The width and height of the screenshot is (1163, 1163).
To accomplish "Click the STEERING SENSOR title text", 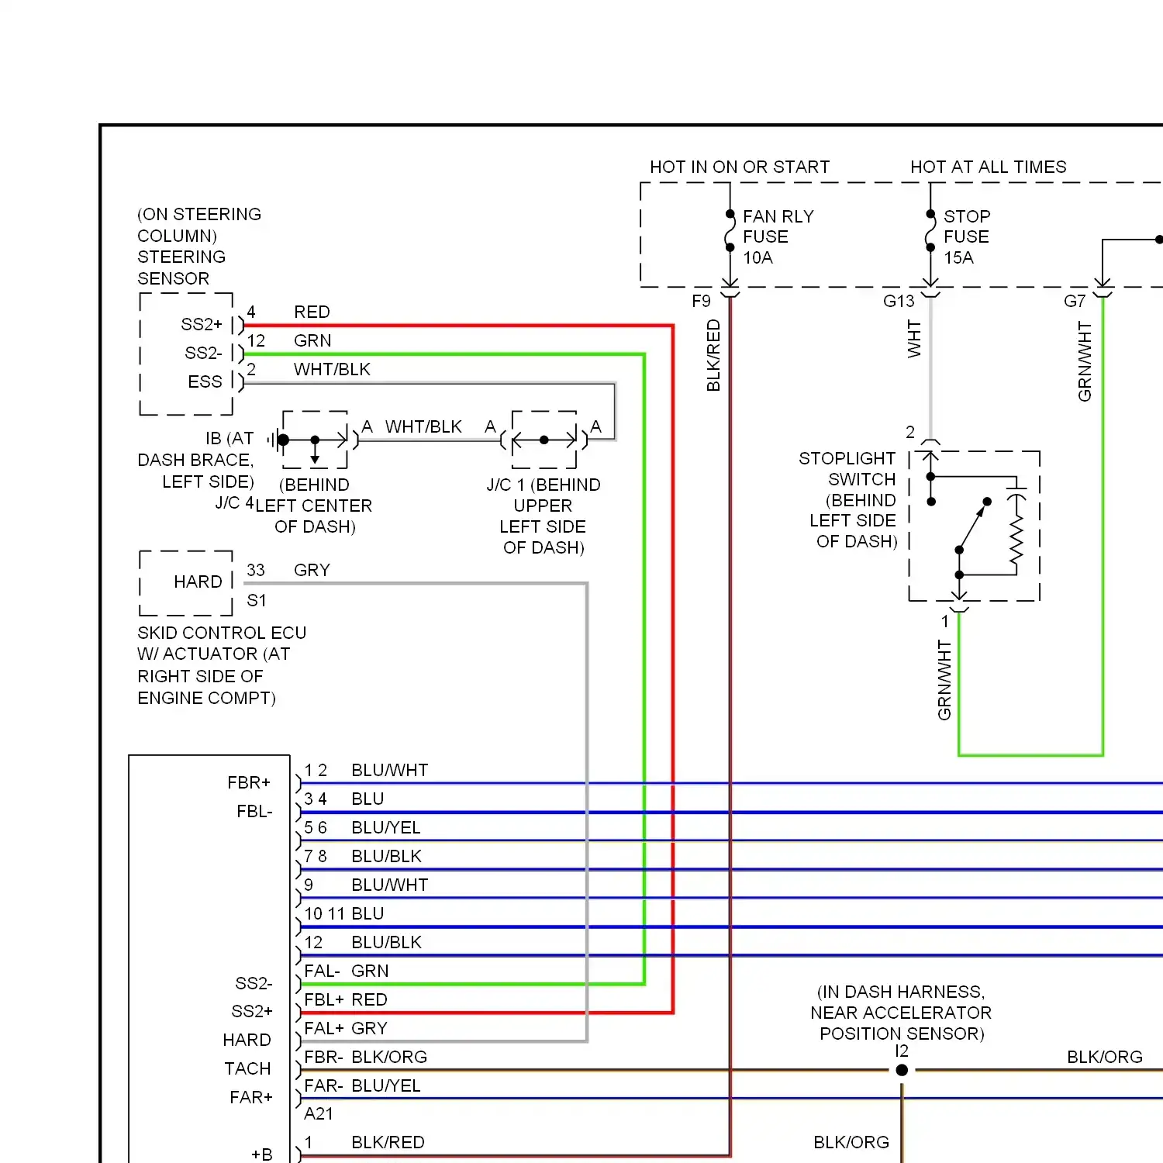I will pos(181,267).
